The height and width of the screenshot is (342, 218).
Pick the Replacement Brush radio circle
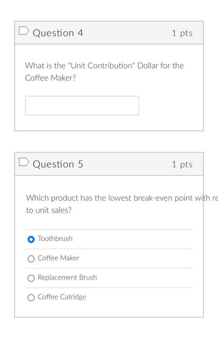(x=31, y=278)
